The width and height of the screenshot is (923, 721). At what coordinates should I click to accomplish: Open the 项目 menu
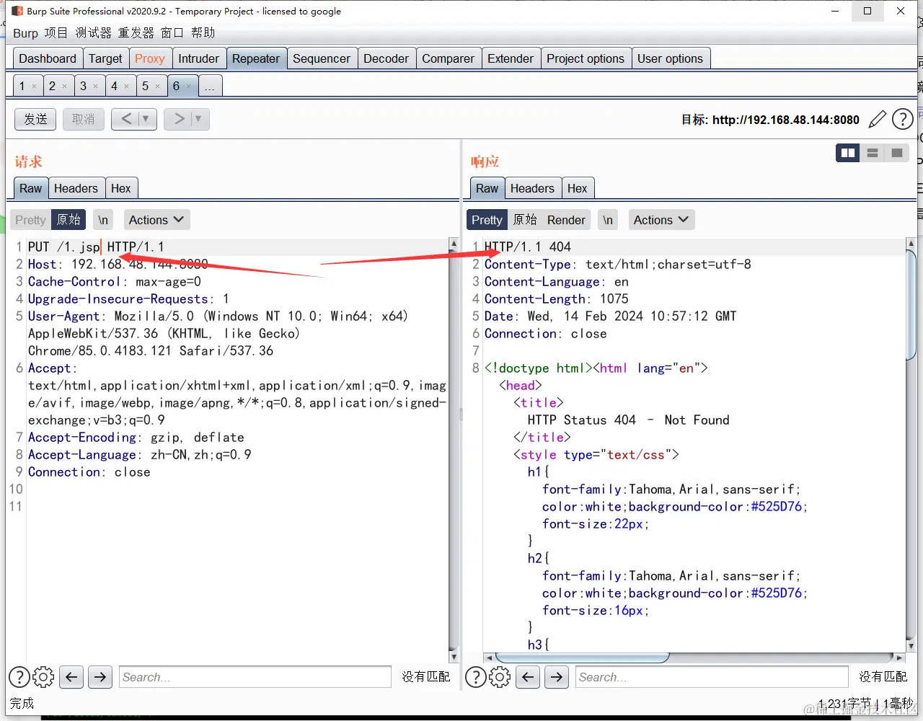56,33
